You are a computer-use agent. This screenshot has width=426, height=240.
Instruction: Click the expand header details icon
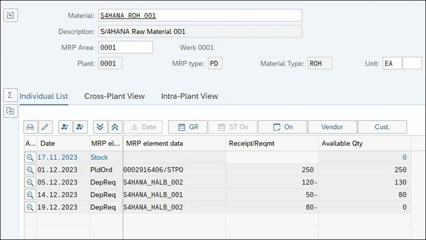point(10,15)
